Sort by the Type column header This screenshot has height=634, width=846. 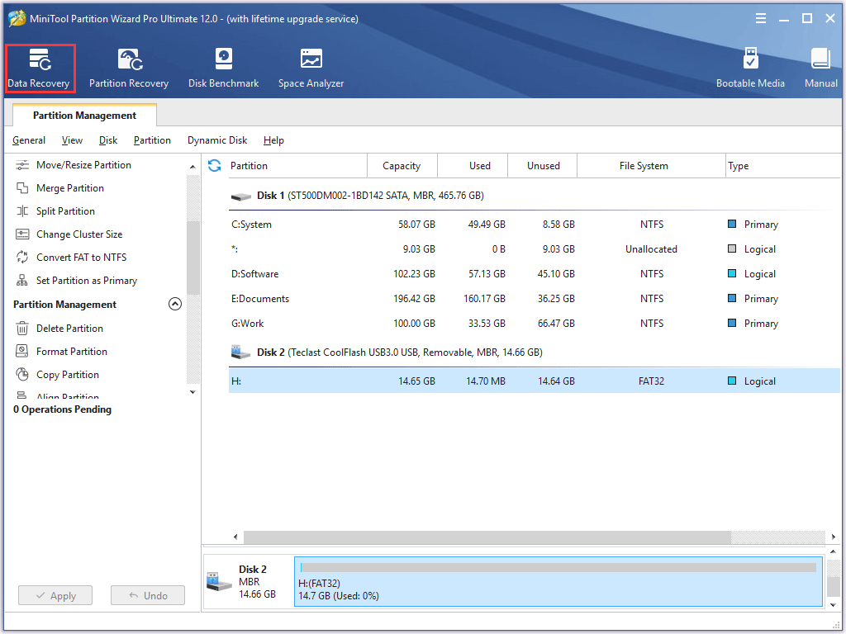point(782,165)
